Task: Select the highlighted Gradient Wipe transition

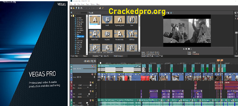Action: tap(80, 36)
